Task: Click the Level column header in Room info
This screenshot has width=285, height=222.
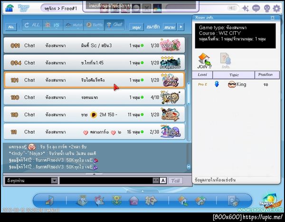Action: pyautogui.click(x=202, y=75)
